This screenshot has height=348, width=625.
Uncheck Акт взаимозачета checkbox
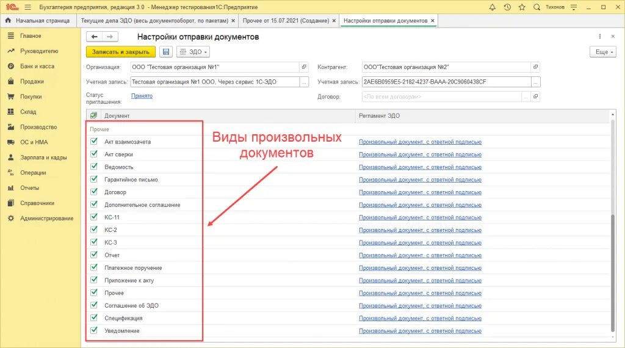[94, 141]
